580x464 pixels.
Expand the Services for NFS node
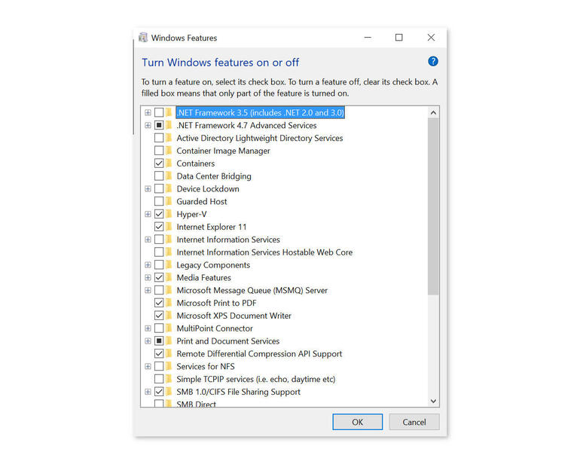point(148,366)
